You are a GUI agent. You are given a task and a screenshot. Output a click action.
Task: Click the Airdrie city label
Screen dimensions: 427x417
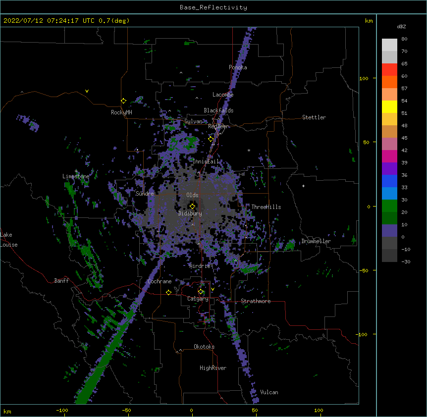200,266
